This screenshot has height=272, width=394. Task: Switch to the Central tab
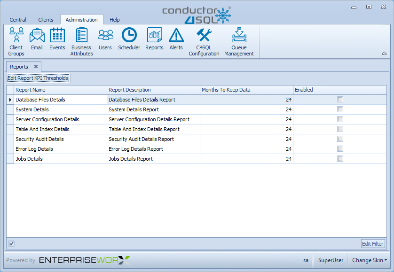tap(18, 20)
